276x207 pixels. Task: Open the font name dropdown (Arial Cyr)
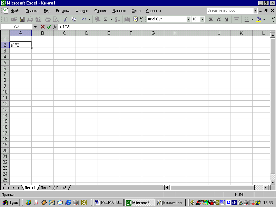point(188,19)
